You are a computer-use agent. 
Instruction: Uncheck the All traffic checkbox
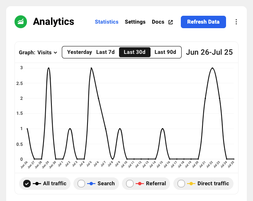(x=27, y=184)
